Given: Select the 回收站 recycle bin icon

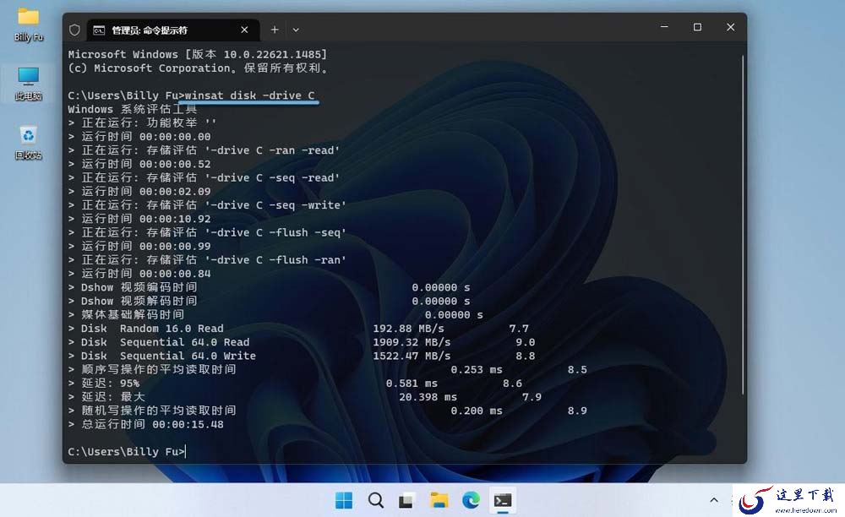Looking at the screenshot, I should tap(28, 143).
